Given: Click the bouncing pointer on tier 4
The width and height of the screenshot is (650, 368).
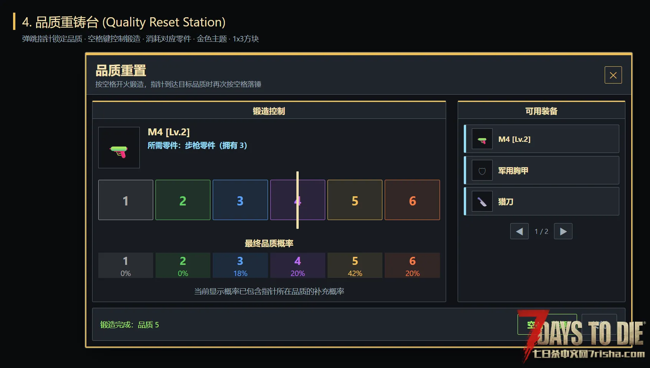Looking at the screenshot, I should click(x=298, y=200).
